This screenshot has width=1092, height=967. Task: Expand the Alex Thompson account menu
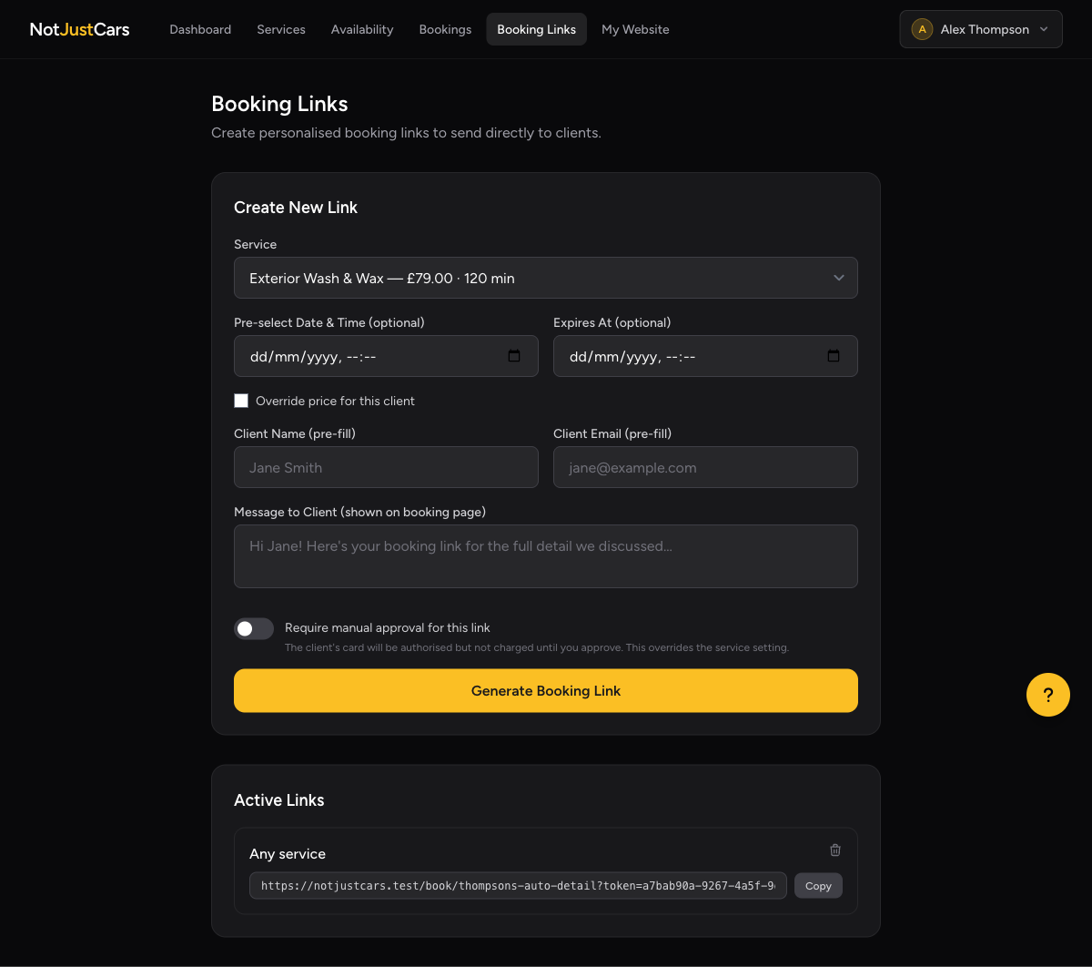point(980,28)
